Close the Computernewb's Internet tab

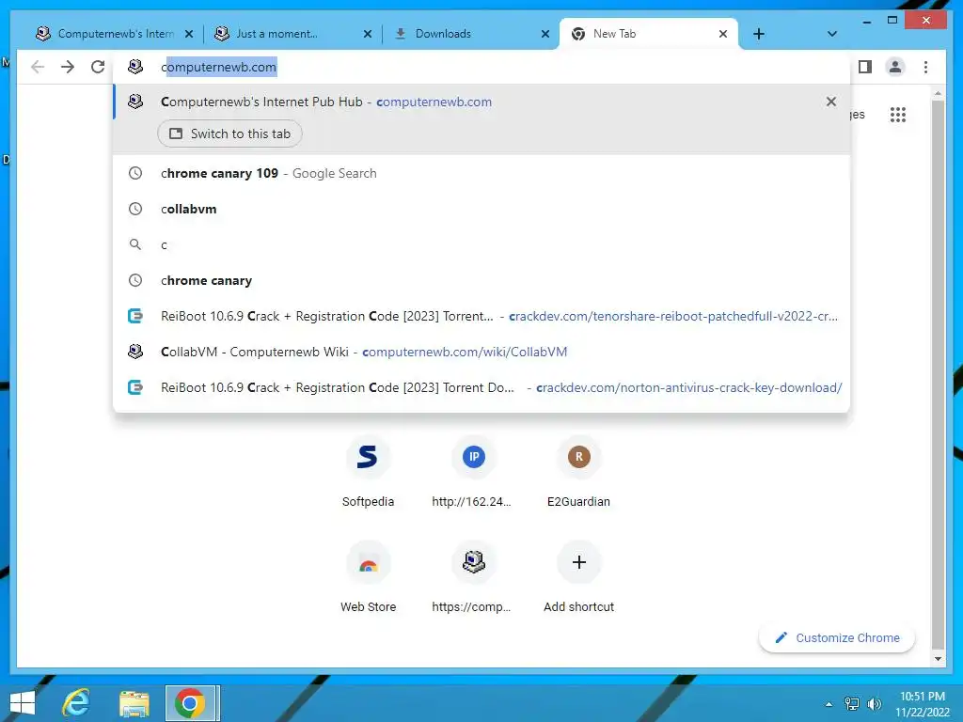pos(189,35)
